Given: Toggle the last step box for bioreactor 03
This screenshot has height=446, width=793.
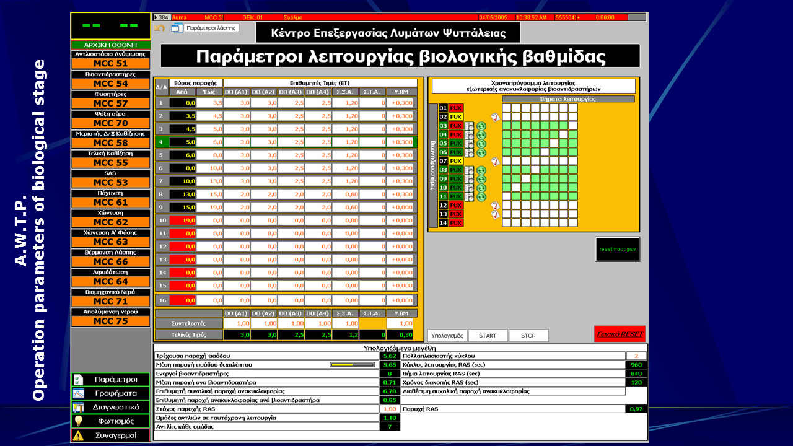Looking at the screenshot, I should coord(573,126).
